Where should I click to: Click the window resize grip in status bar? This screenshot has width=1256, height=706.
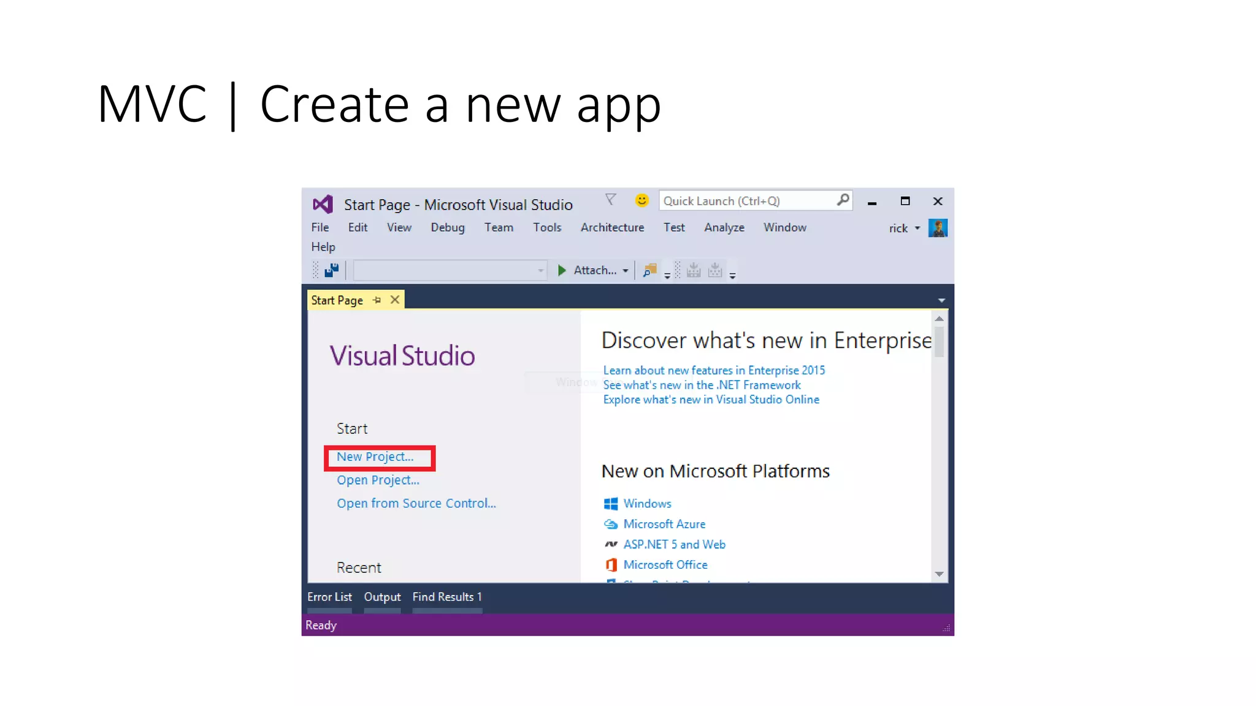point(946,628)
